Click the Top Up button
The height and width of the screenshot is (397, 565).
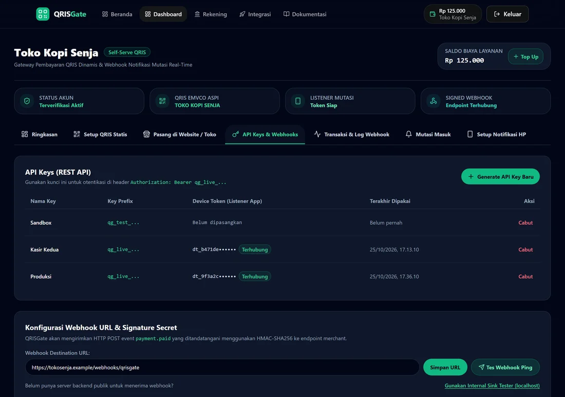[x=526, y=56]
